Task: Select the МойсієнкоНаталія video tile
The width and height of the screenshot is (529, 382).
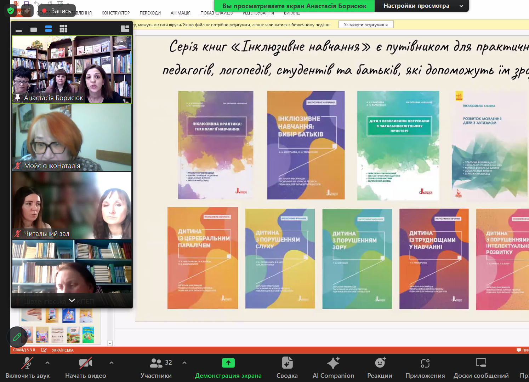Action: click(72, 138)
